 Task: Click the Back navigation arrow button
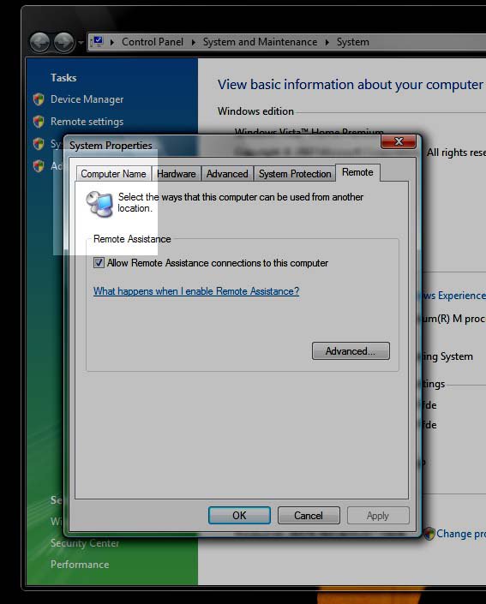(x=39, y=42)
